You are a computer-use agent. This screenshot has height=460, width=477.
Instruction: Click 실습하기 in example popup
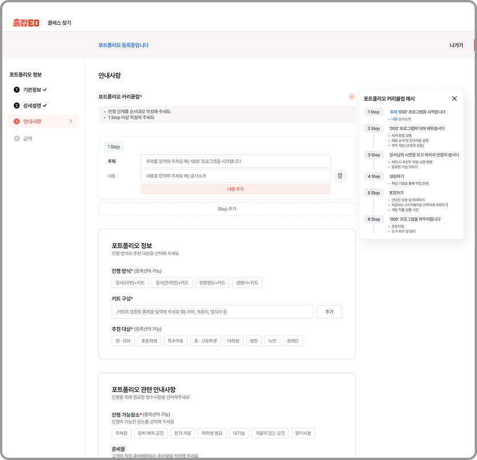point(396,176)
